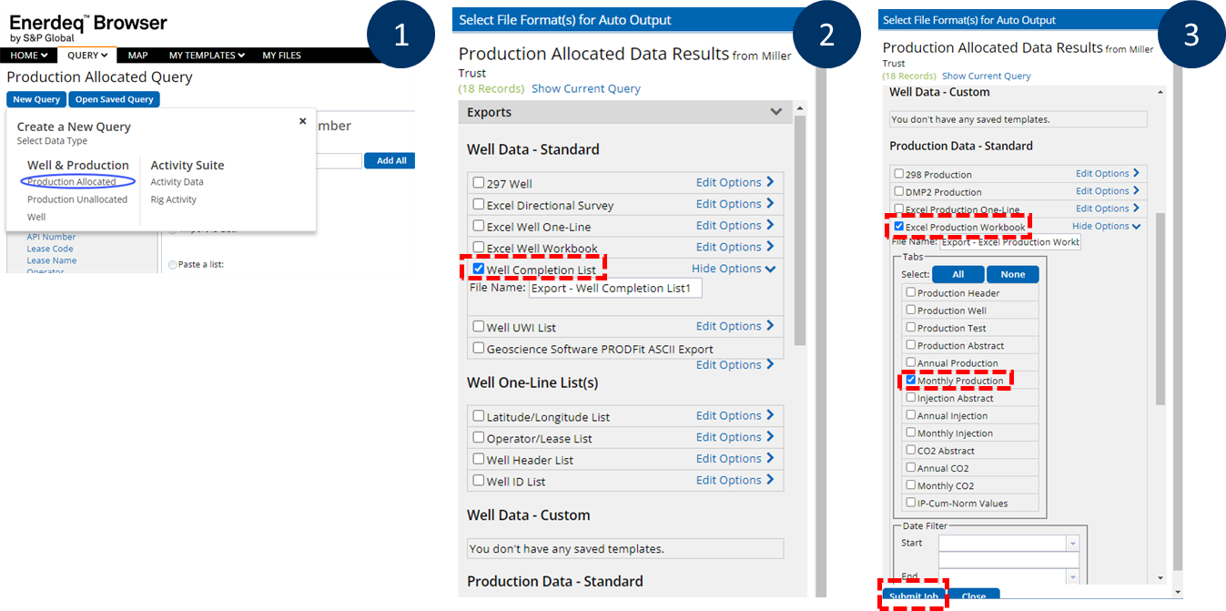
Task: Collapse Hide Options for Excel Production Workbook
Action: point(1135,226)
